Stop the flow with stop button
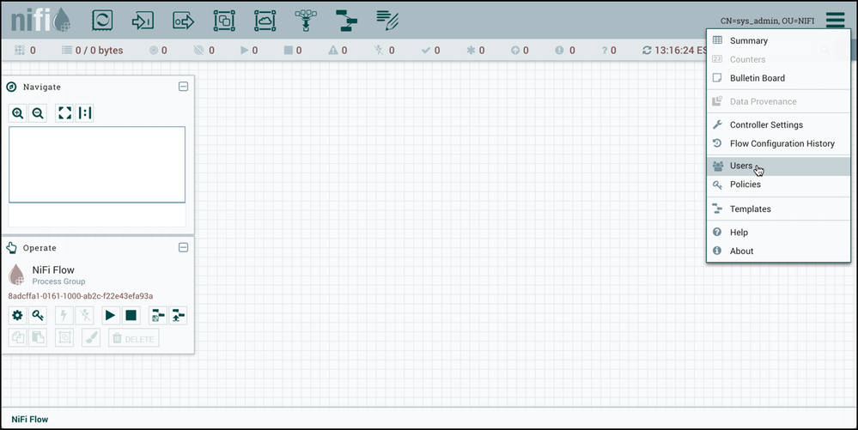Image resolution: width=858 pixels, height=430 pixels. [x=131, y=316]
